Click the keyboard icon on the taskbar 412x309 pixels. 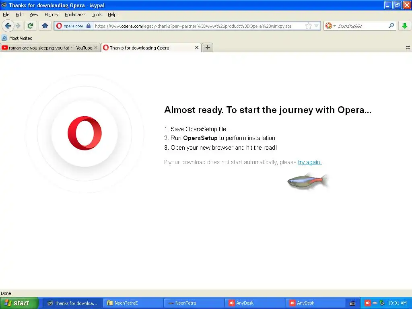point(352,303)
